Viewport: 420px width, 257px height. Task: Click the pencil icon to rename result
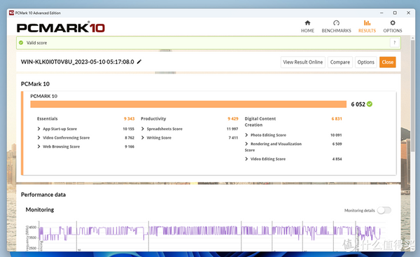tap(139, 62)
